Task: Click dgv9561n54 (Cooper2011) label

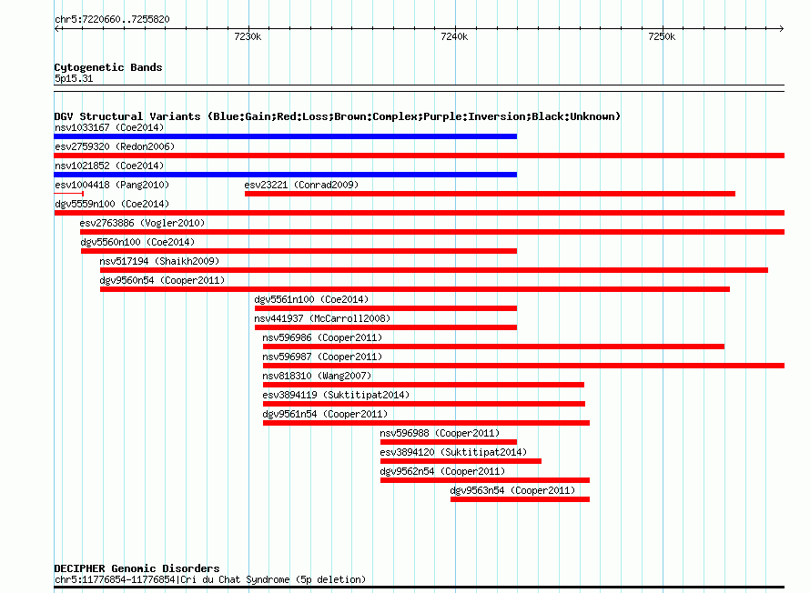Action: click(x=325, y=414)
